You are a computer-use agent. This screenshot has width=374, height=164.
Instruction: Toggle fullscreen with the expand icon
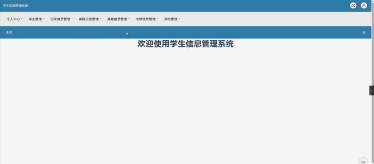coord(353,5)
